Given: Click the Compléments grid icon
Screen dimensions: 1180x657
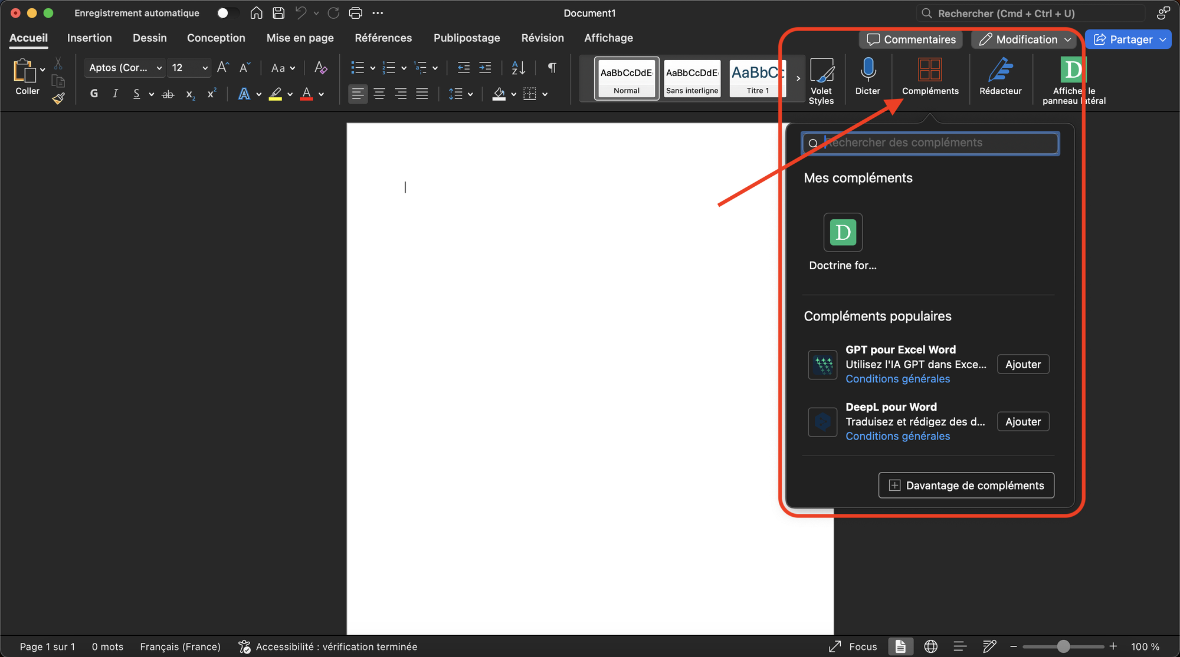Looking at the screenshot, I should 930,70.
